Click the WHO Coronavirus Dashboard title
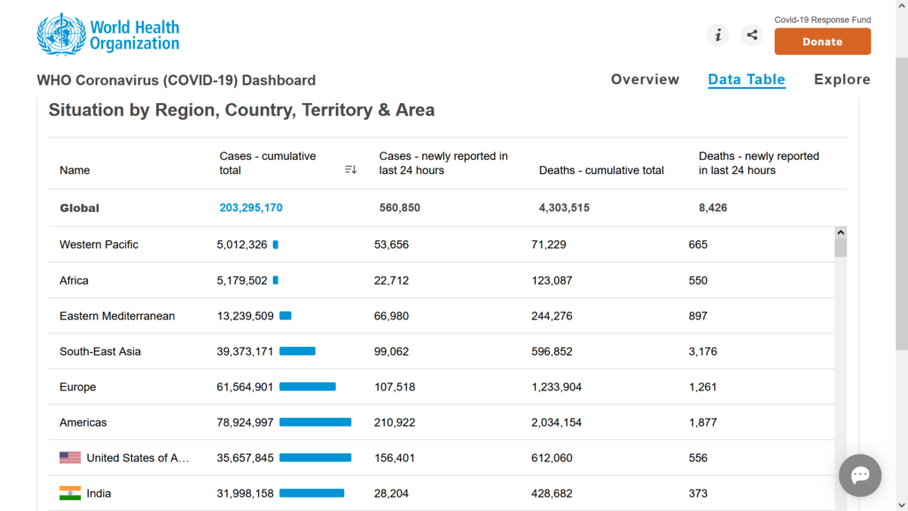 point(176,80)
